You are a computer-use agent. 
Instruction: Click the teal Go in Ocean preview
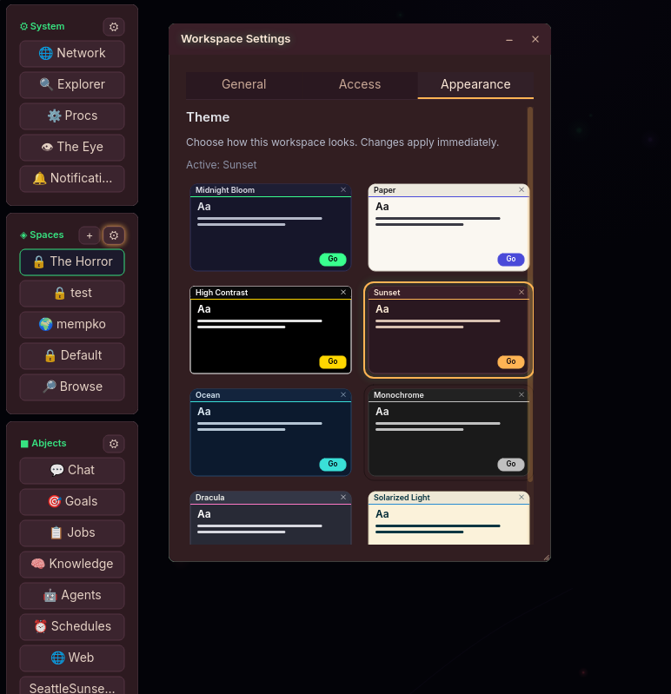333,465
